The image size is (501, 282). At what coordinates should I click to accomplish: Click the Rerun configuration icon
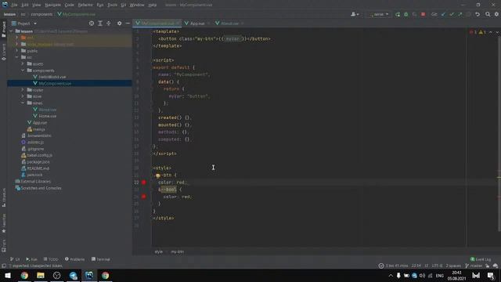[x=398, y=14]
